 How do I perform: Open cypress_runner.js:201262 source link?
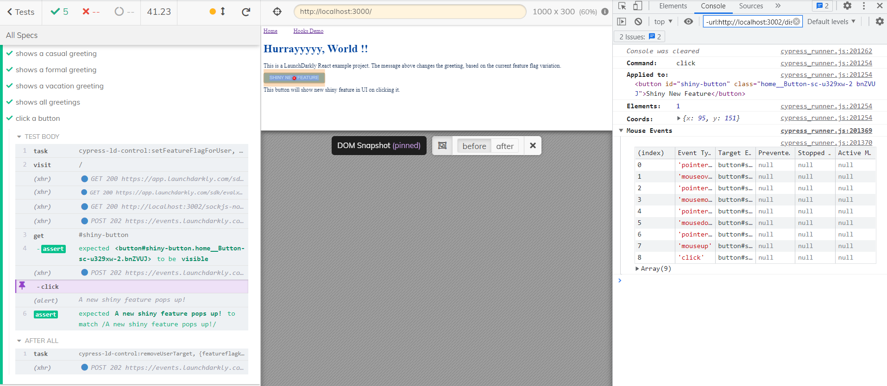coord(826,51)
